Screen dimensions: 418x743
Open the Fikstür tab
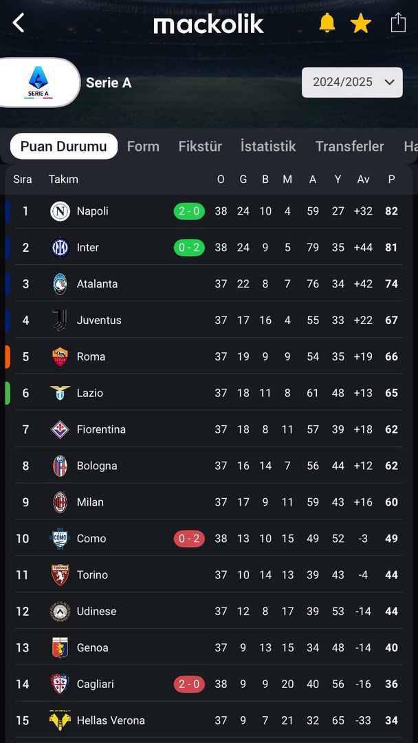click(x=200, y=147)
